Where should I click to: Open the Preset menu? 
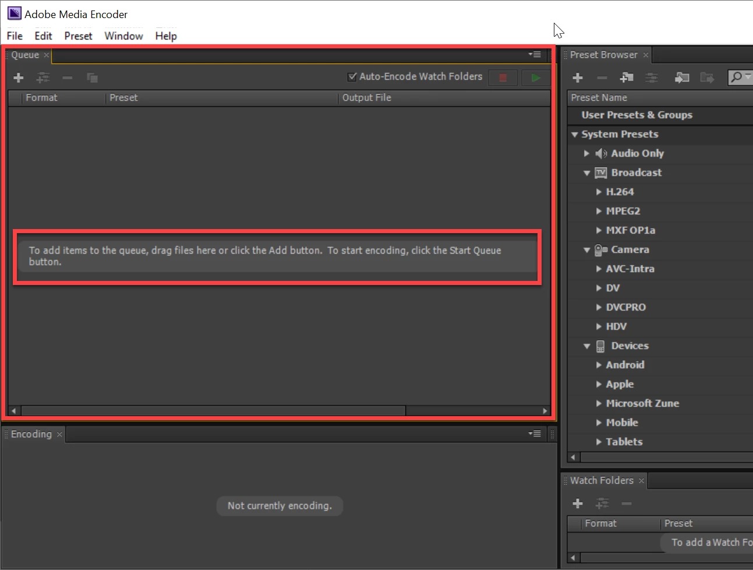click(x=78, y=36)
